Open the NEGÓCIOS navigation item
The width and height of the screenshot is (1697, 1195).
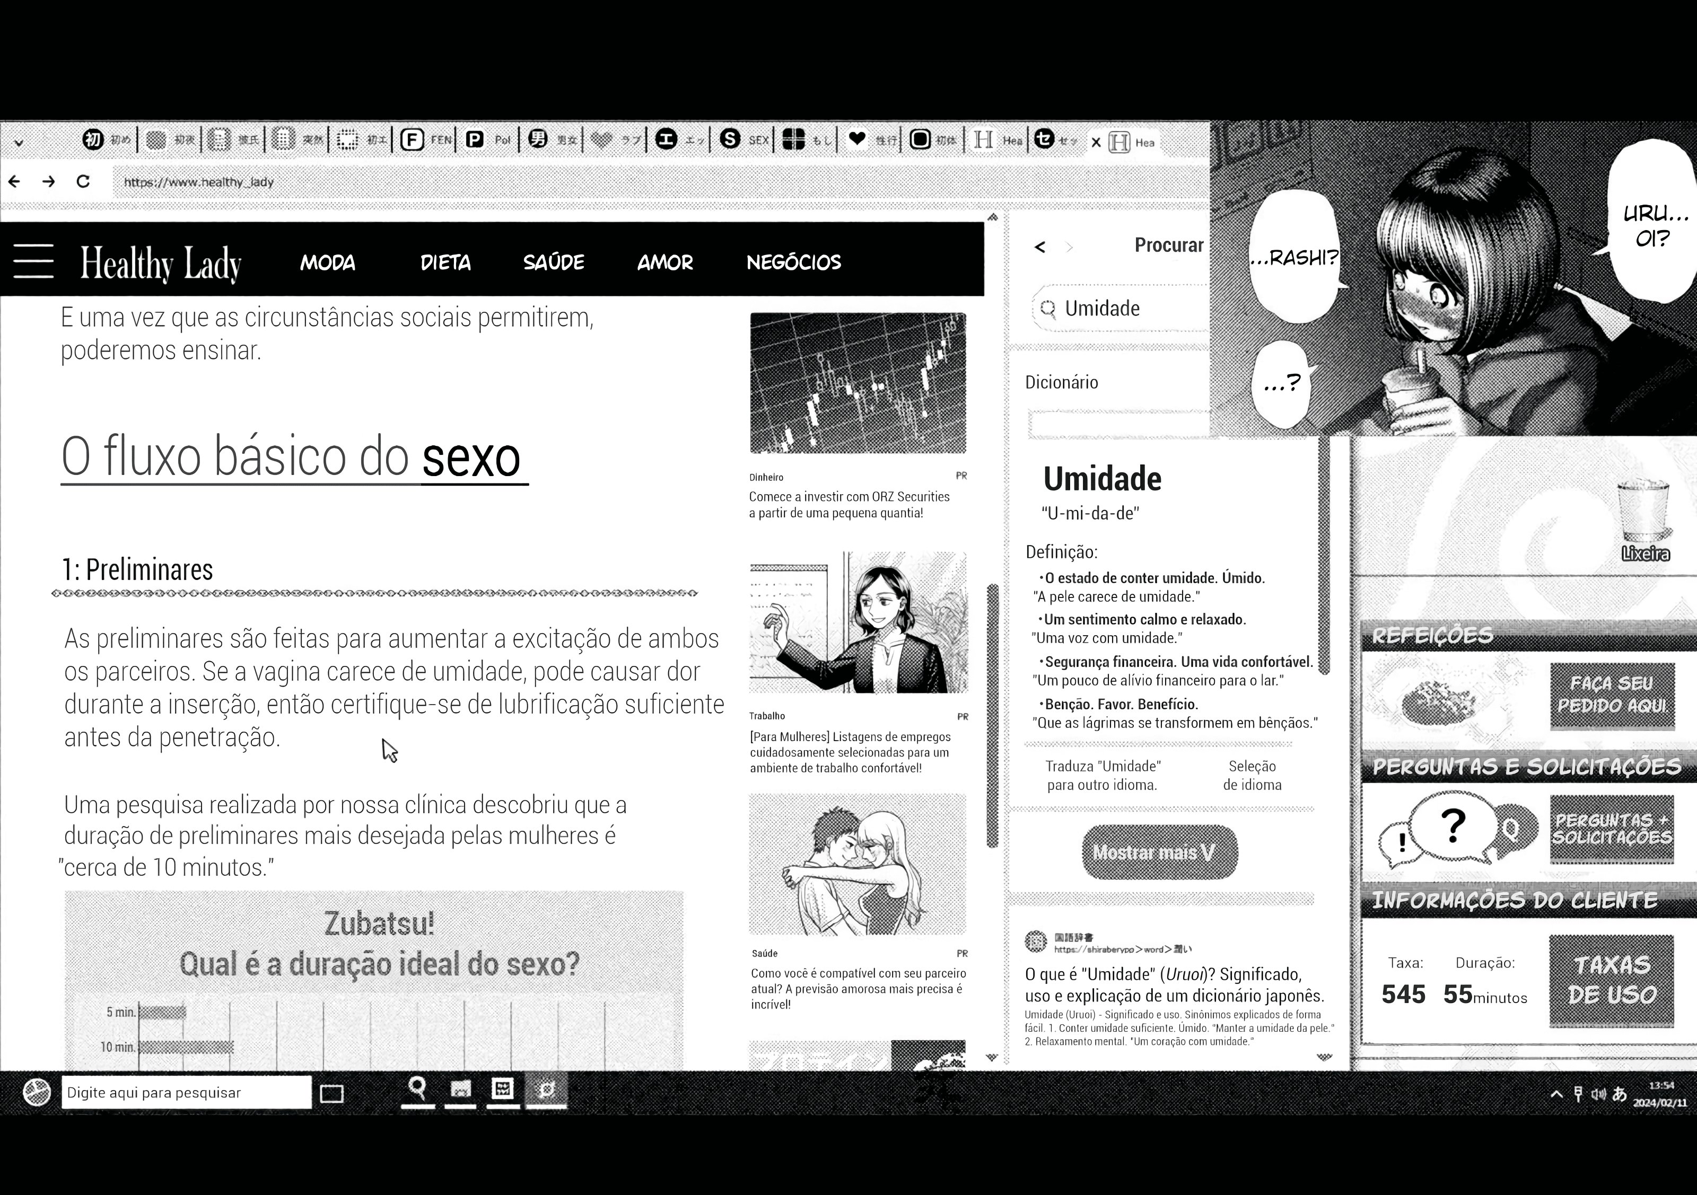point(794,262)
